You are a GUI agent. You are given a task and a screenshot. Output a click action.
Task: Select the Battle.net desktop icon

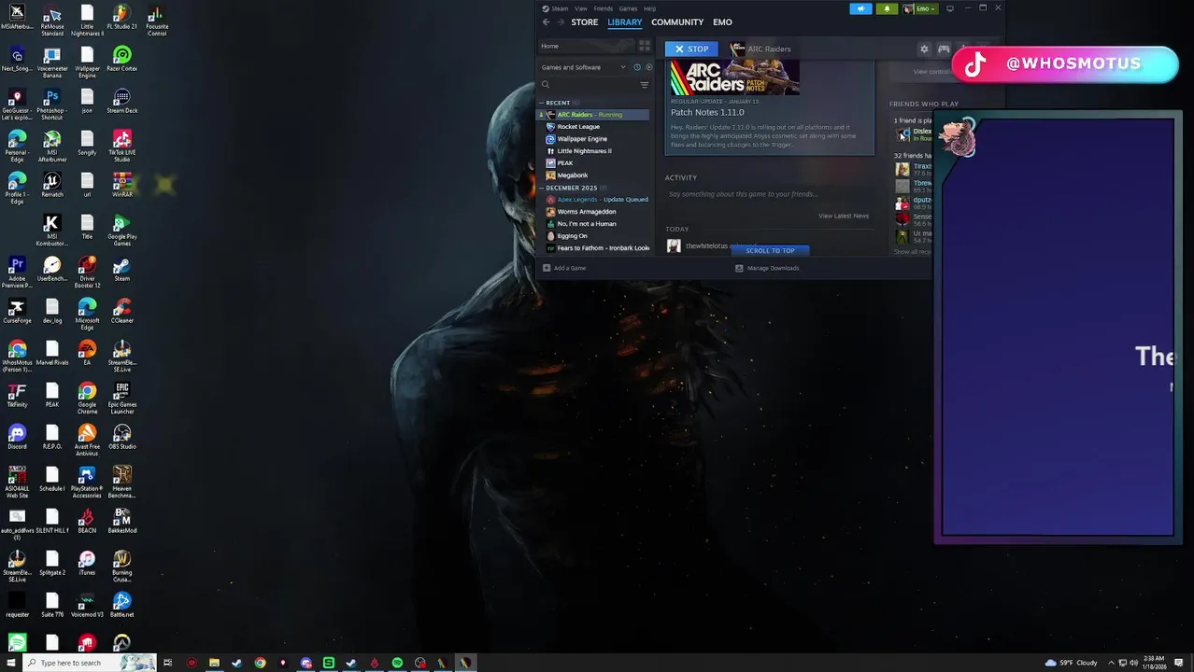coord(121,606)
